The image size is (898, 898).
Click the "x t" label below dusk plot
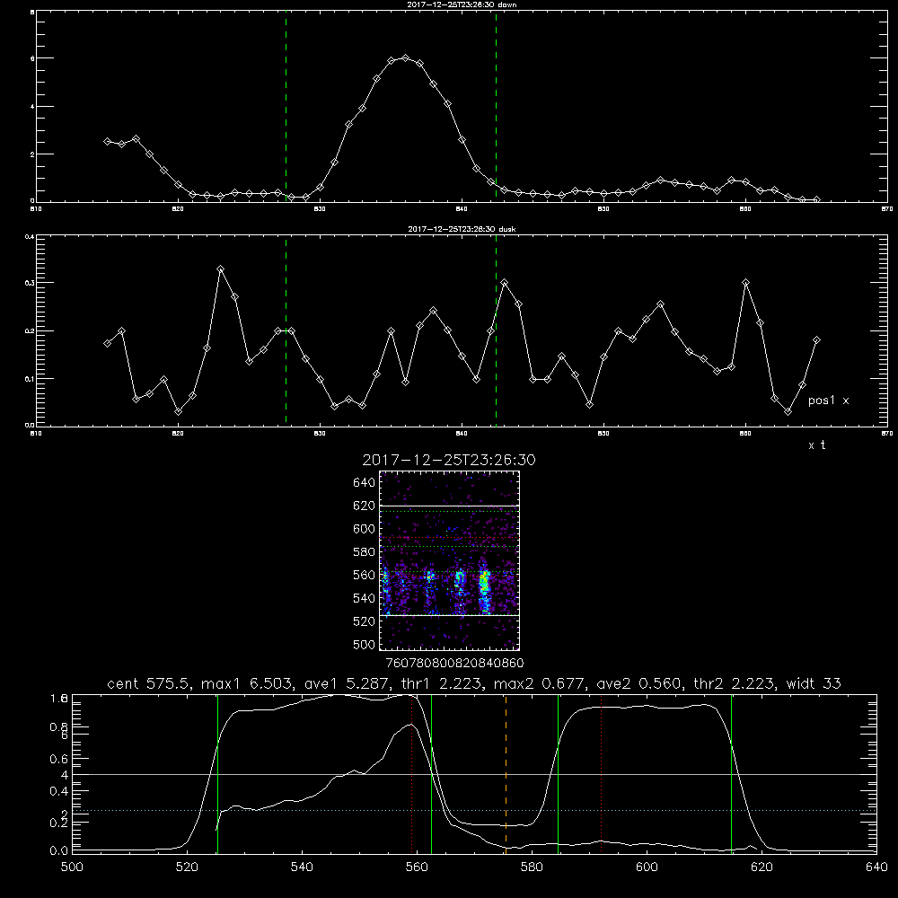pos(816,445)
